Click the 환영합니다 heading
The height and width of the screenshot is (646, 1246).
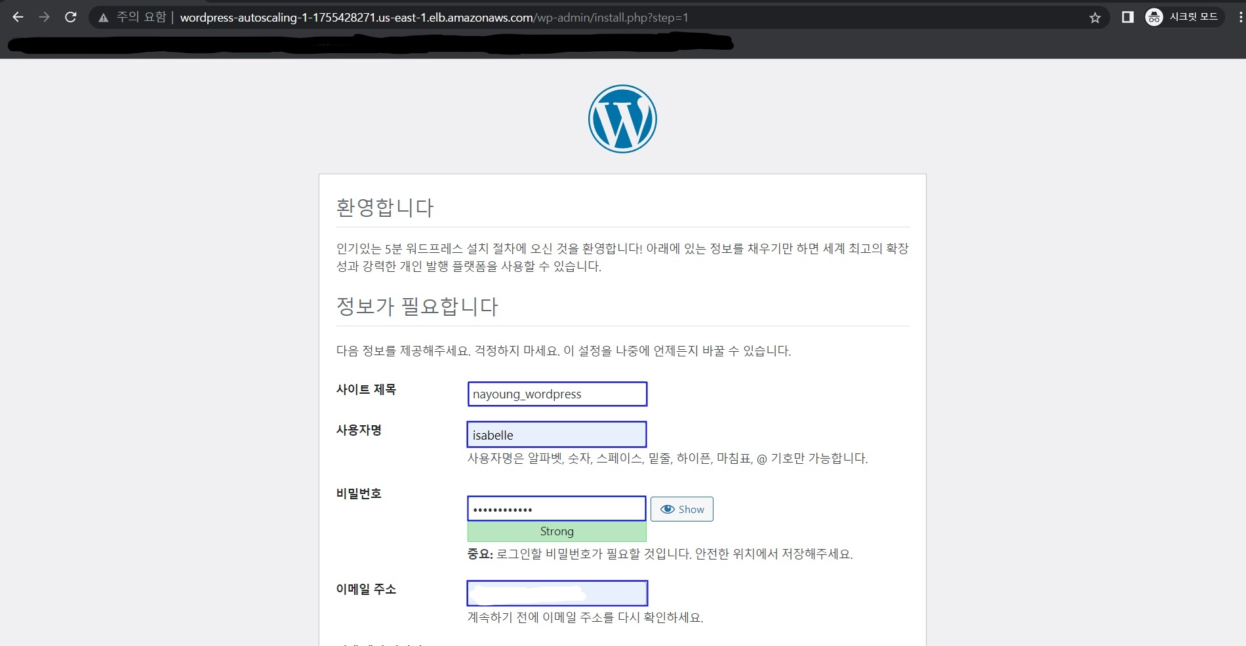385,208
